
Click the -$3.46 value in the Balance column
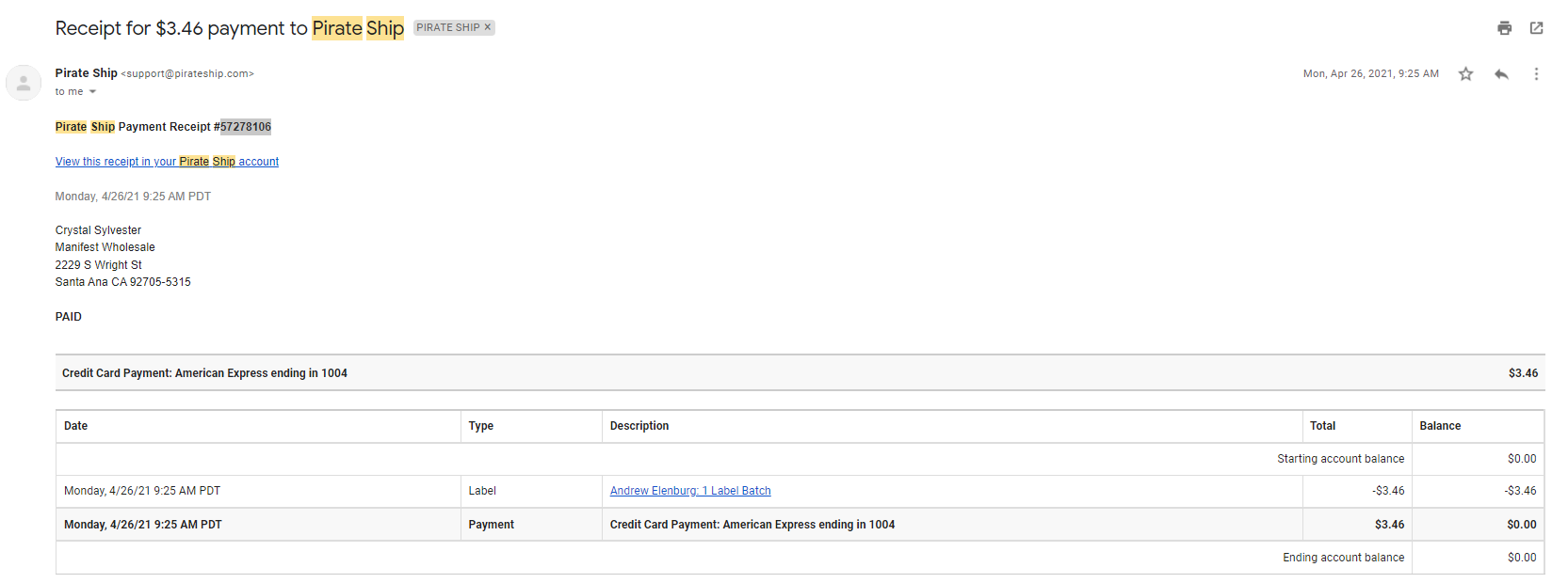[x=1520, y=491]
